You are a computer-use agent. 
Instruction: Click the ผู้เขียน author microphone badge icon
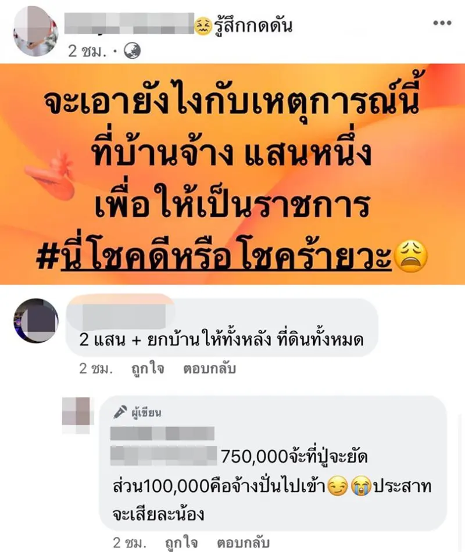point(120,412)
